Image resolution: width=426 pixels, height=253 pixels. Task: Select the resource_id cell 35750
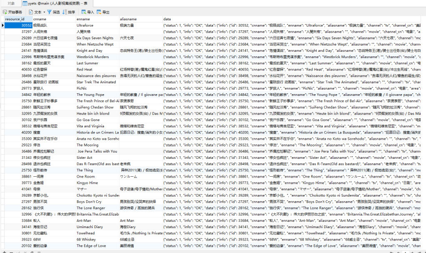18,101
